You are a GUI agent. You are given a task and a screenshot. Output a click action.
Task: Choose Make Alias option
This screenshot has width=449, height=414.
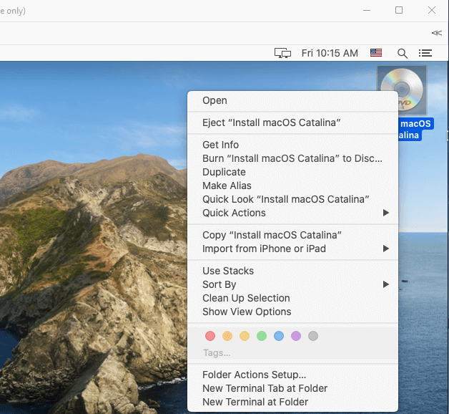tap(292, 186)
